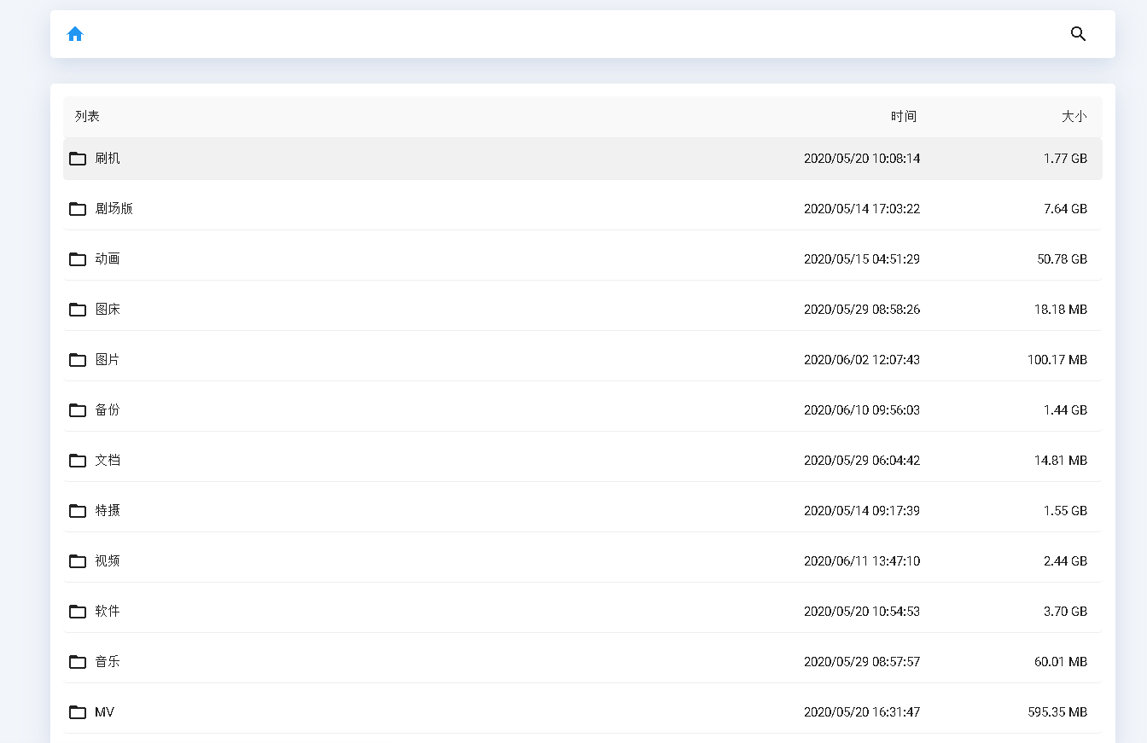The height and width of the screenshot is (743, 1147).
Task: Click timestamp 2020/05/20 16:31:47
Action: [862, 712]
